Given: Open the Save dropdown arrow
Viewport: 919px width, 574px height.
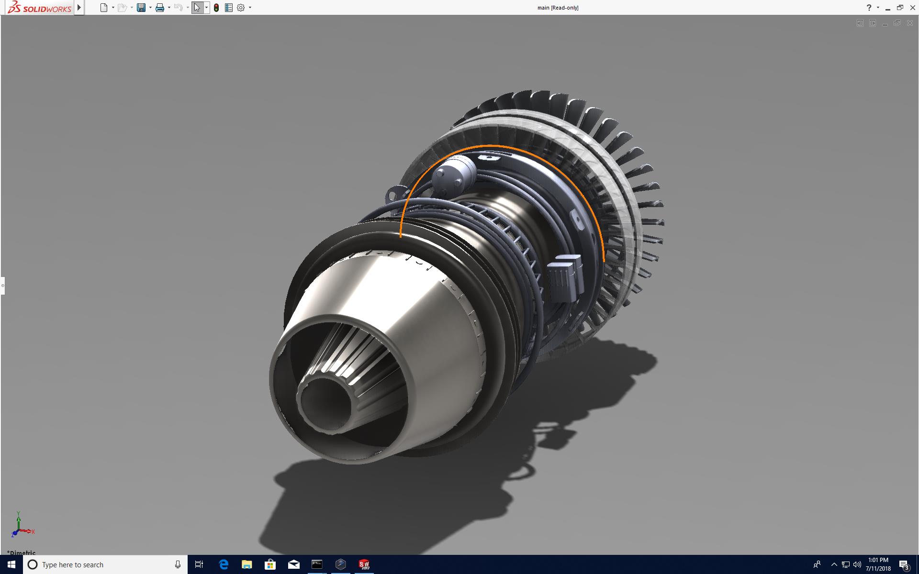Looking at the screenshot, I should [150, 8].
